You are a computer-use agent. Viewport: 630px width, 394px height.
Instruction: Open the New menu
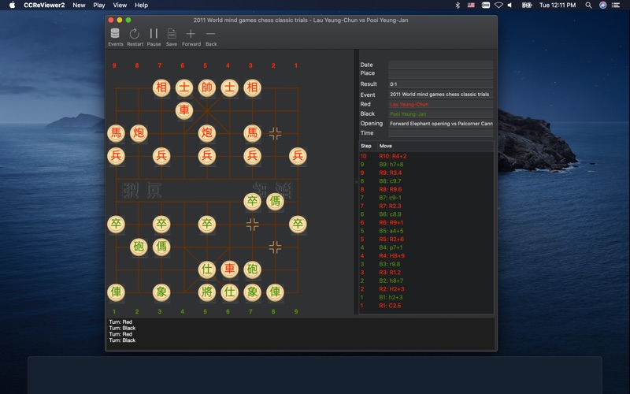pyautogui.click(x=79, y=5)
